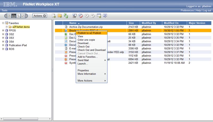Open the Actions dropdown button

(40, 16)
